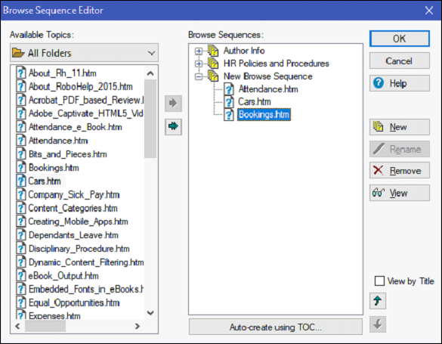Enable the View by Title checkbox
Viewport: 442px width, 344px height.
click(379, 281)
